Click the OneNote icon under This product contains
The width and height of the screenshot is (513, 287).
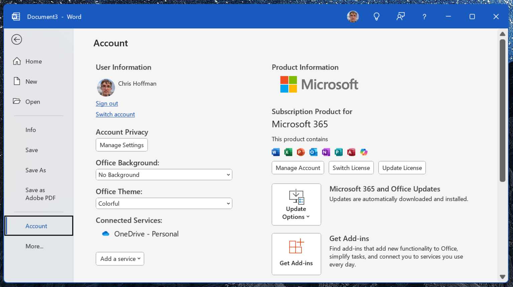[326, 152]
